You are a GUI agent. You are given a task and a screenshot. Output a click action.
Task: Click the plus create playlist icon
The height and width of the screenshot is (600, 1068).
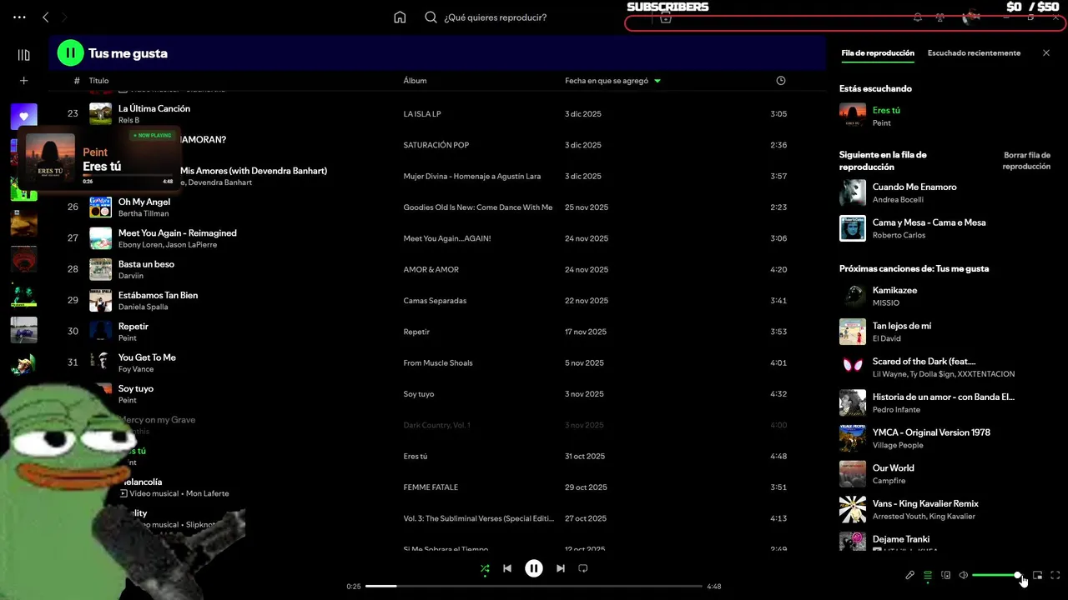click(23, 81)
